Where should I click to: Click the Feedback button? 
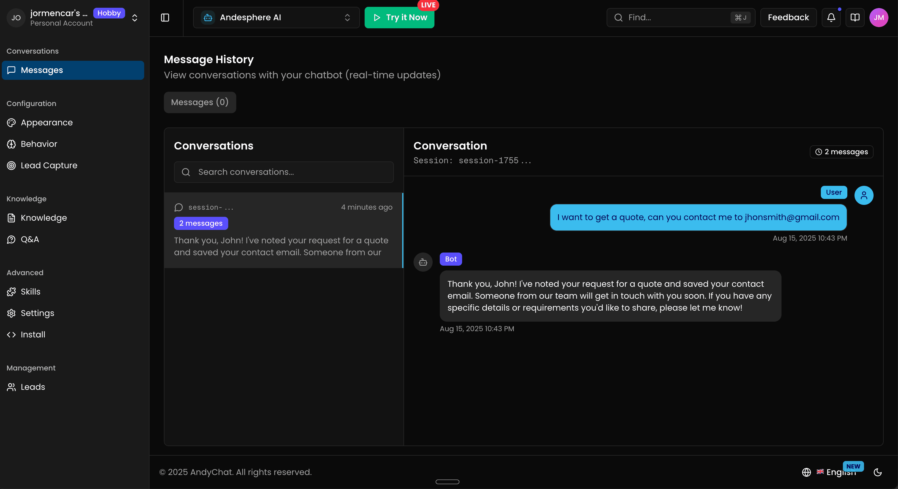(788, 18)
